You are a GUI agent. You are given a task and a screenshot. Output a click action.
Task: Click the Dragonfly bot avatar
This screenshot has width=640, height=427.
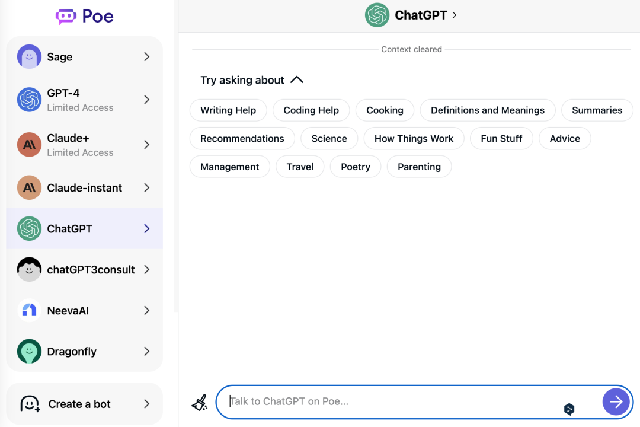(x=29, y=351)
